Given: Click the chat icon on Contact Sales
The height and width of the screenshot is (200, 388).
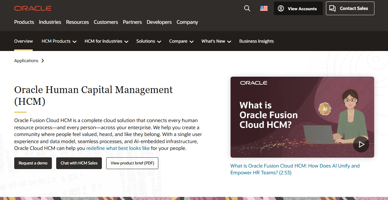Looking at the screenshot, I should 333,8.
